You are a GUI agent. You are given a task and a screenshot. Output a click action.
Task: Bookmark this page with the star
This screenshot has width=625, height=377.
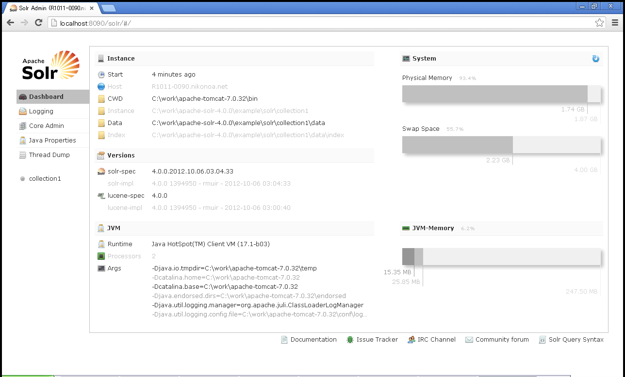(x=600, y=23)
